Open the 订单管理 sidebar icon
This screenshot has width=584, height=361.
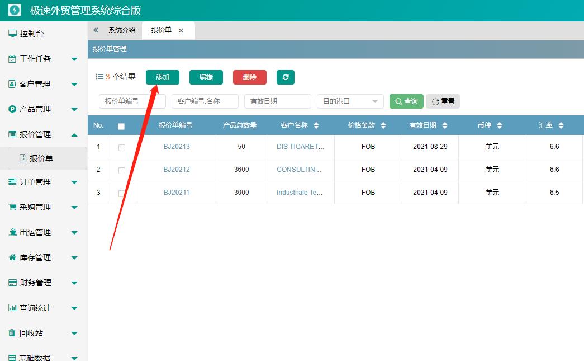12,181
